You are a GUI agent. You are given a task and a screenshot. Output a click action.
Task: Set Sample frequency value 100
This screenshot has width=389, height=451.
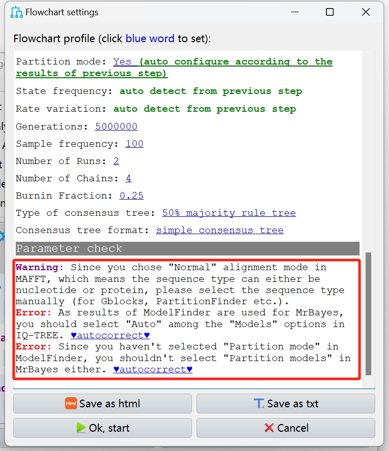pyautogui.click(x=135, y=144)
